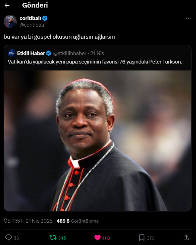This screenshot has width=196, height=245.
Task: Open coritibalı's profile avatar
Action: click(x=10, y=21)
